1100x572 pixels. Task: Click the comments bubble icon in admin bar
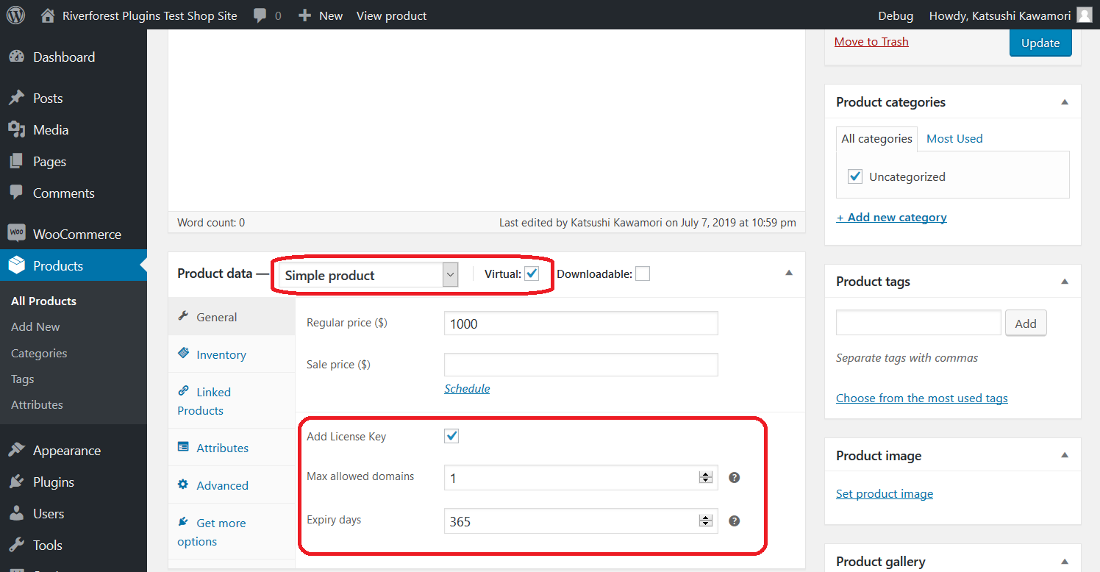(x=260, y=15)
